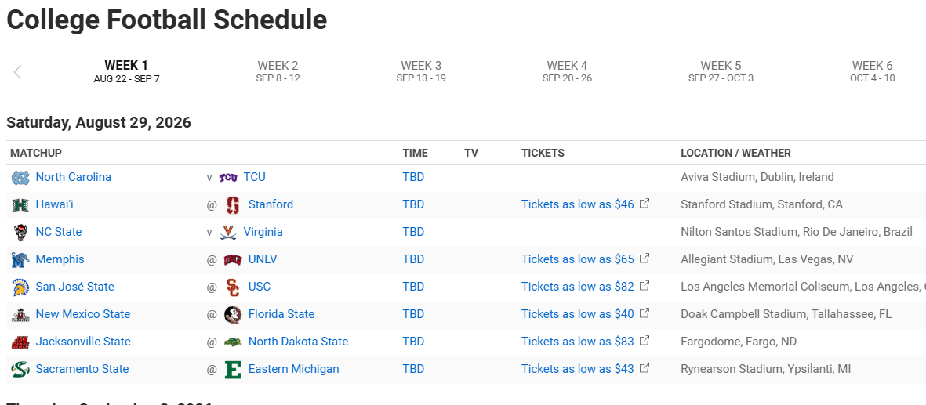926x405 pixels.
Task: Click the Eastern Michigan logo icon
Action: click(x=232, y=370)
